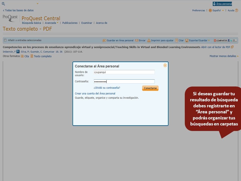Click the globe language icon
The width and height of the screenshot is (241, 181).
pos(210,11)
